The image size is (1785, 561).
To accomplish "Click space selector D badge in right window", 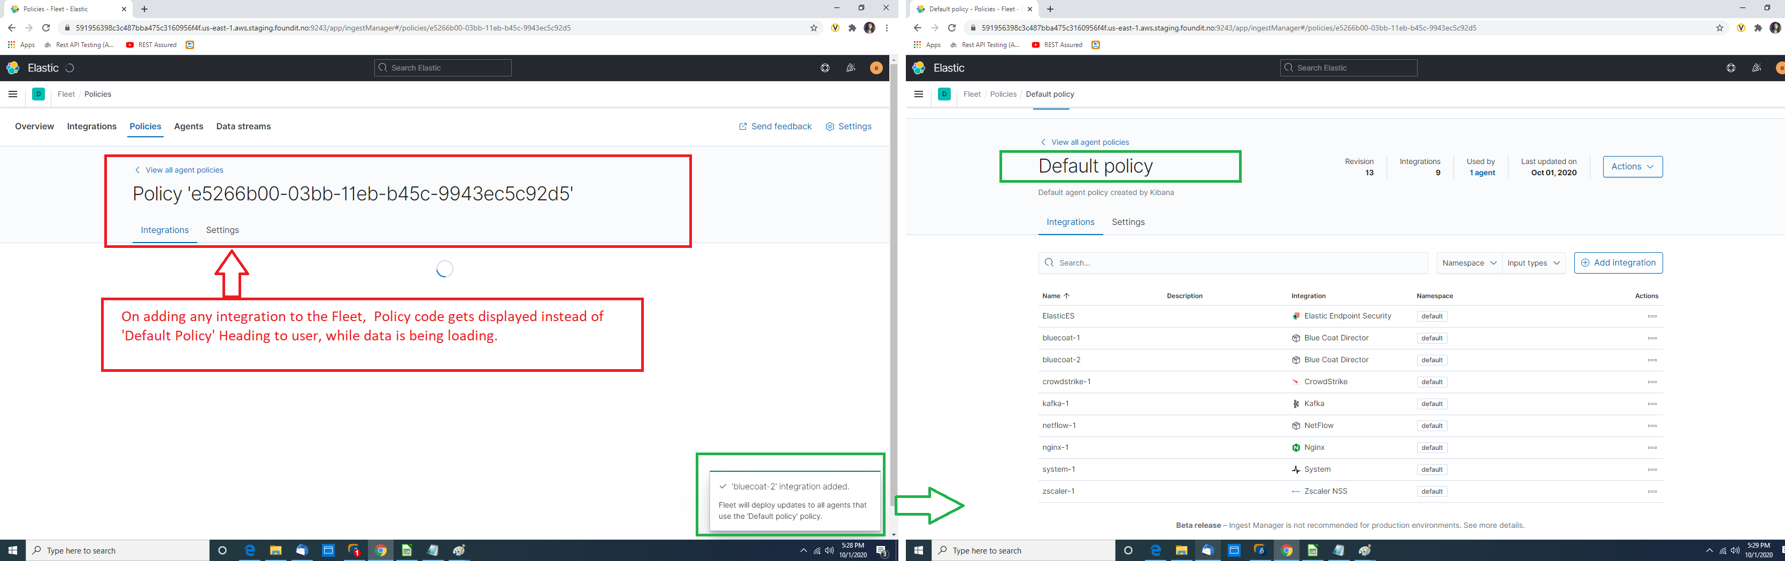I will [x=944, y=94].
